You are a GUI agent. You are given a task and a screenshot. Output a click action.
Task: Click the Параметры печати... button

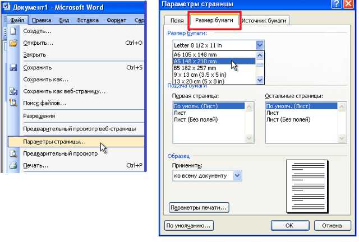(199, 207)
